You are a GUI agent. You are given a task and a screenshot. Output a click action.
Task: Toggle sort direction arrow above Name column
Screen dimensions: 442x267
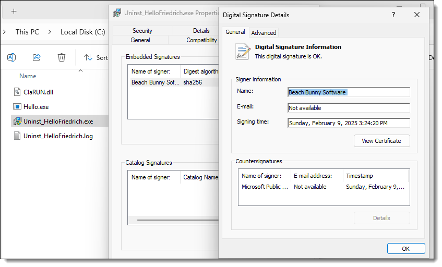tap(80, 71)
